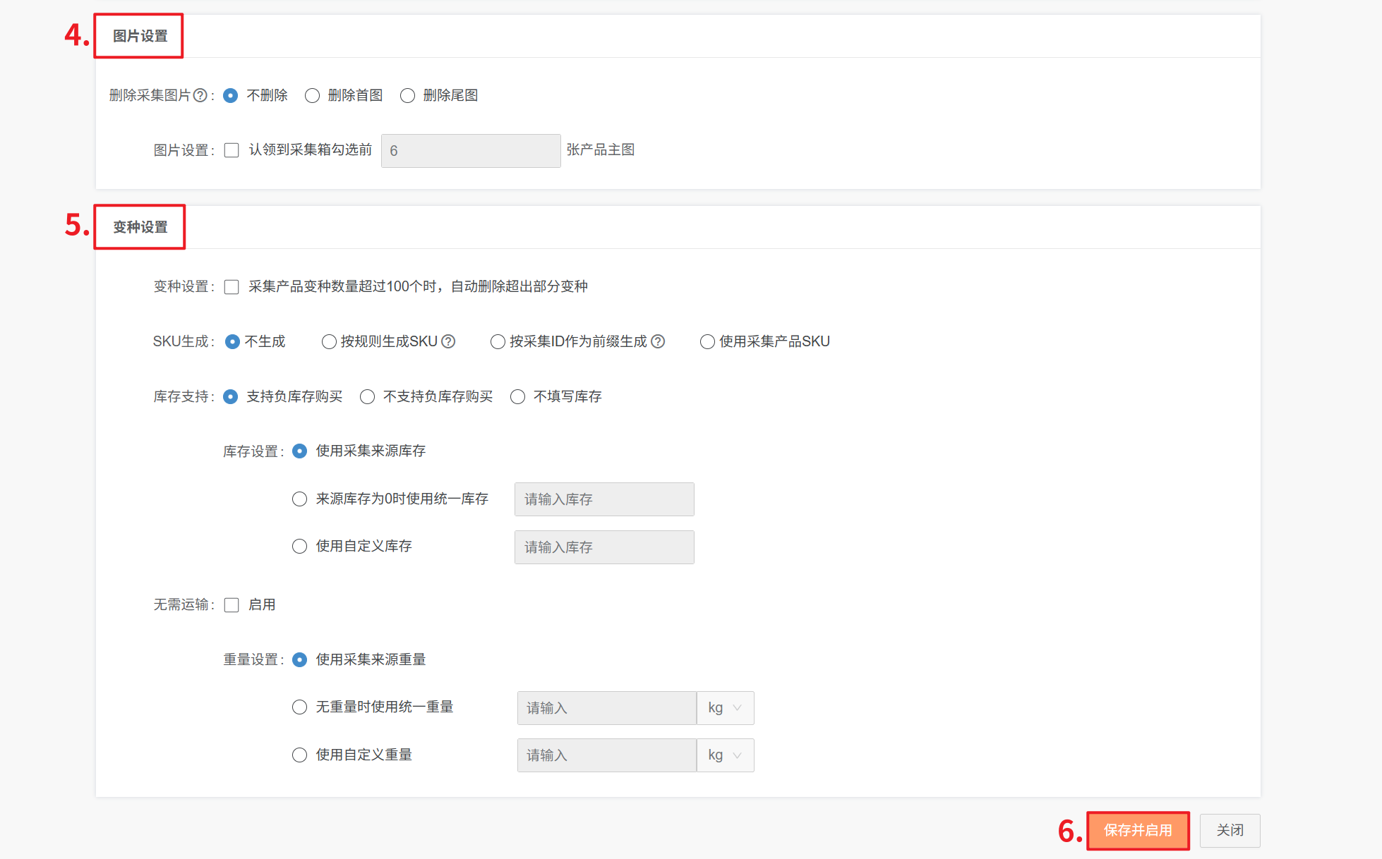
Task: Pick 不填写库存 stock option
Action: click(x=517, y=397)
